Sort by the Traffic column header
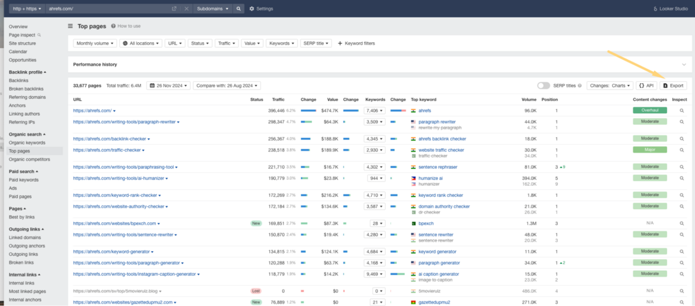This screenshot has height=306, width=695. pyautogui.click(x=278, y=99)
